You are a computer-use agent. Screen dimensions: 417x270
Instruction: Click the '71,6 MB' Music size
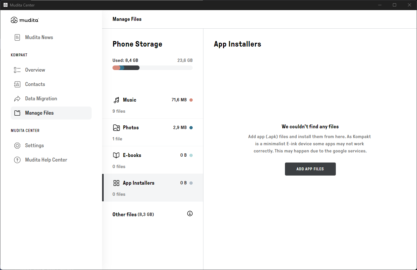tap(179, 100)
